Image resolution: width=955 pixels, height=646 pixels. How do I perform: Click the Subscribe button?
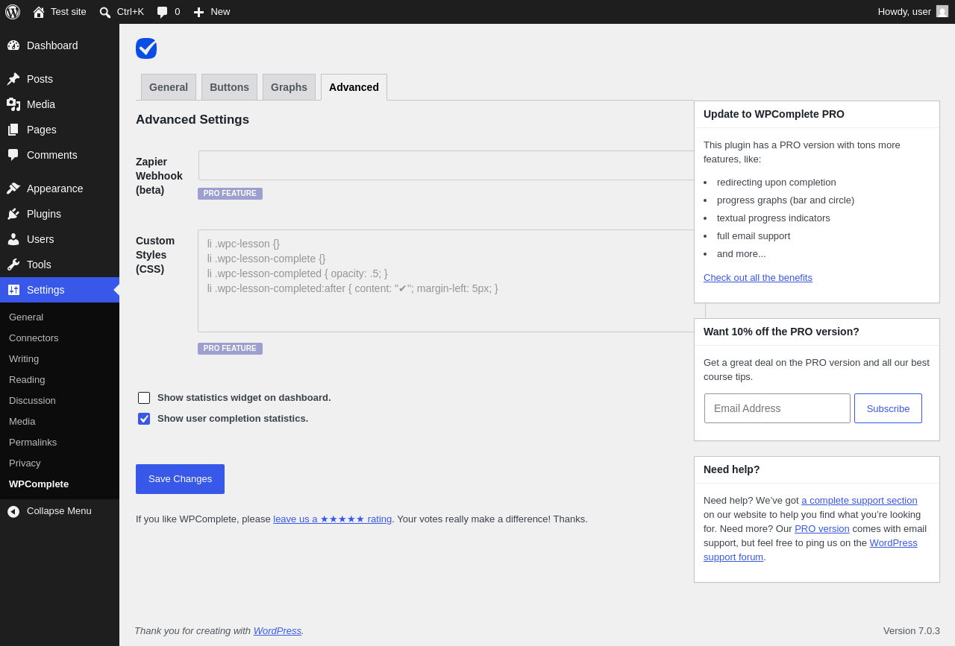(x=888, y=408)
